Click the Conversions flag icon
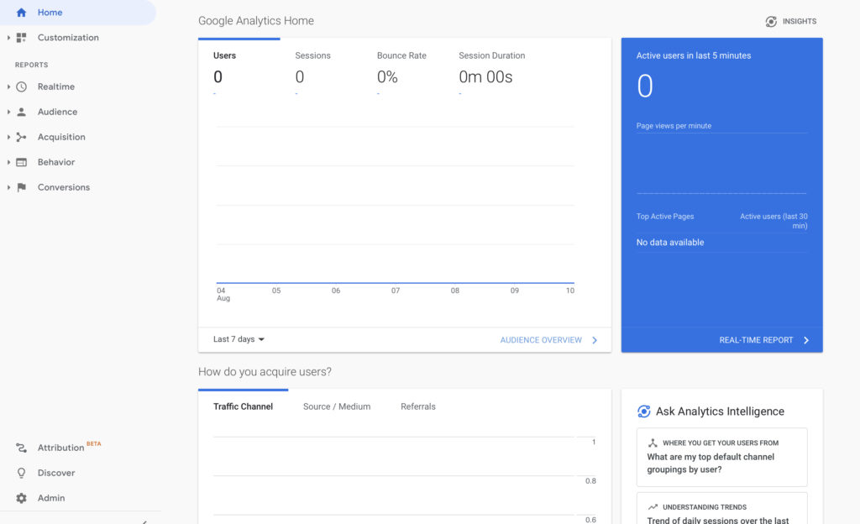860x524 pixels. (x=21, y=187)
